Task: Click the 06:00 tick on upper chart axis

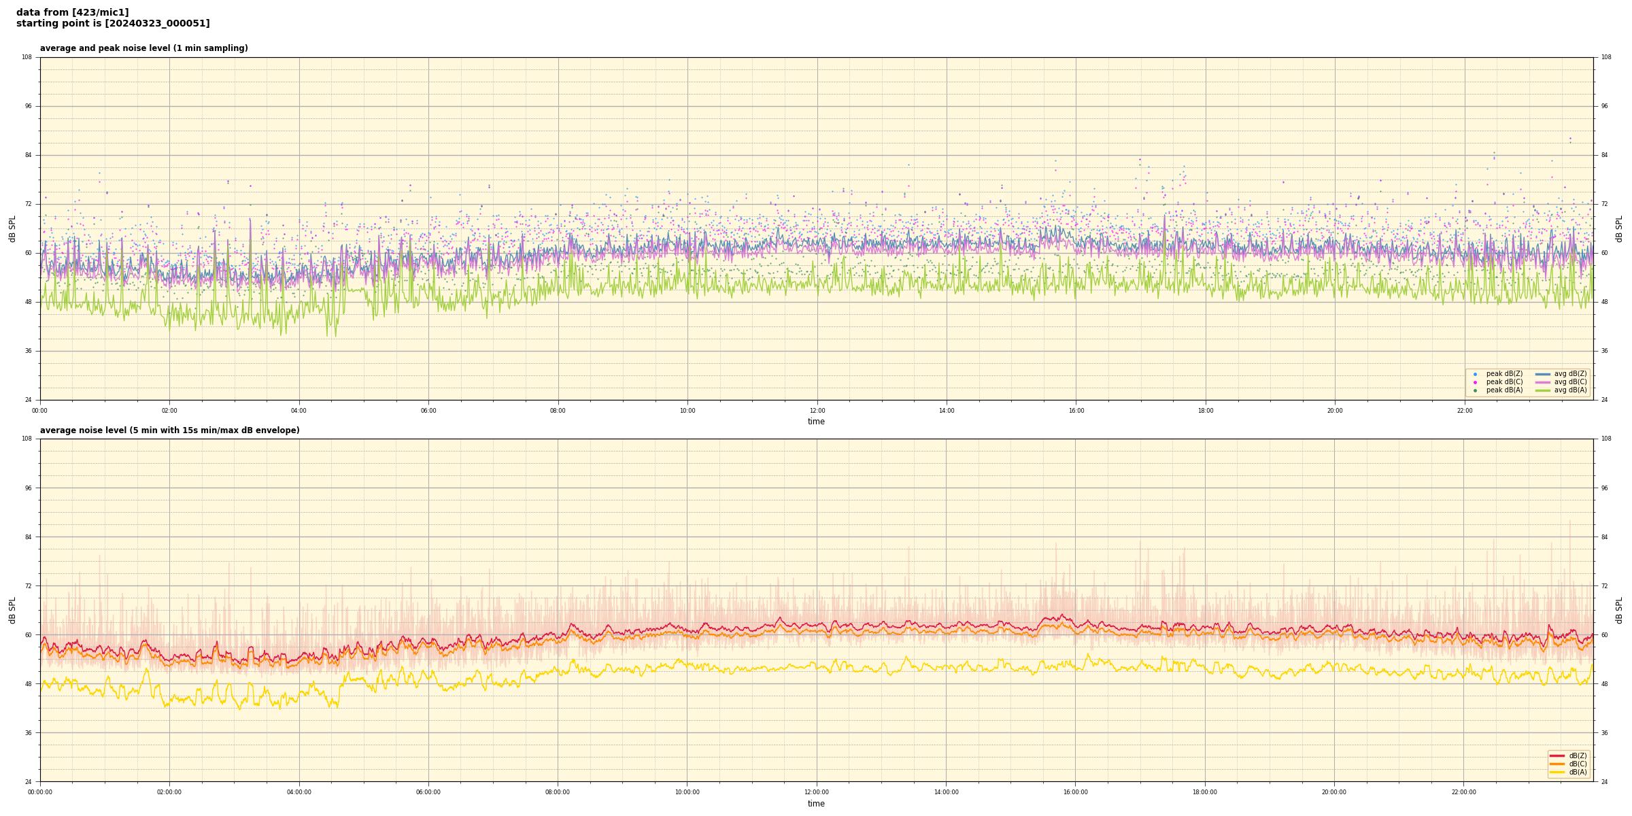Action: point(428,411)
